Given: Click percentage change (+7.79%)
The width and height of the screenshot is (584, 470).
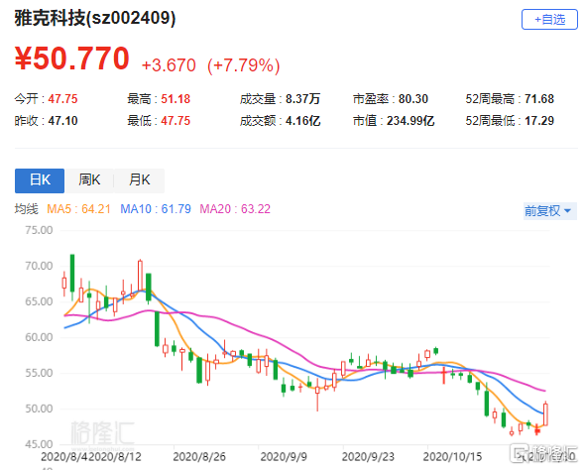Looking at the screenshot, I should click(x=244, y=65).
